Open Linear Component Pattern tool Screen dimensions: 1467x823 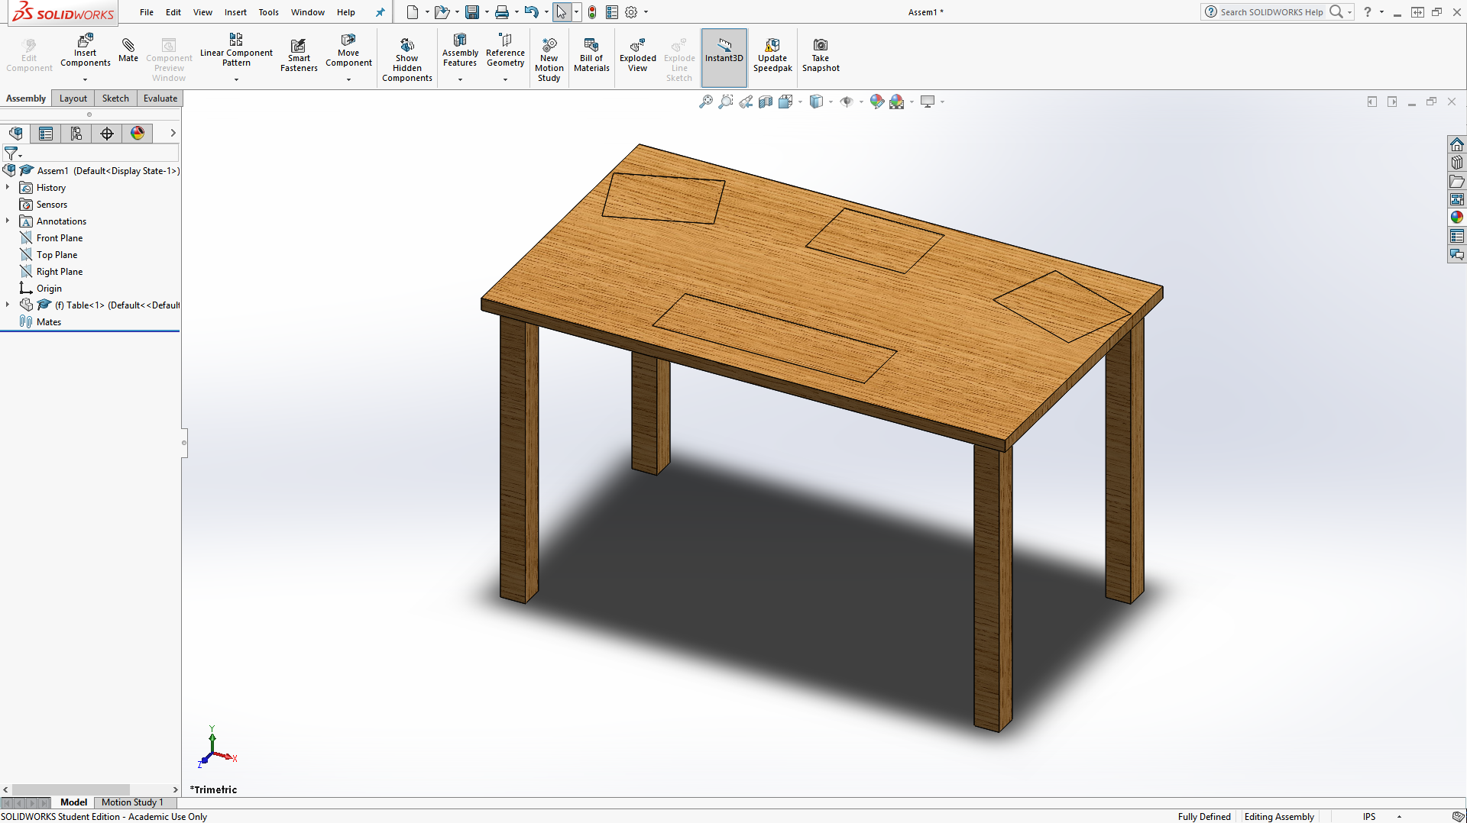(236, 50)
